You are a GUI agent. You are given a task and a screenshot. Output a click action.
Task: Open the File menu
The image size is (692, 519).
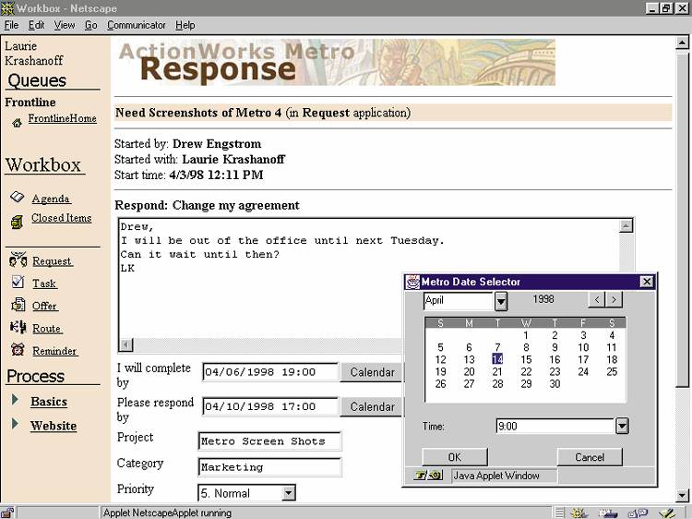(11, 25)
